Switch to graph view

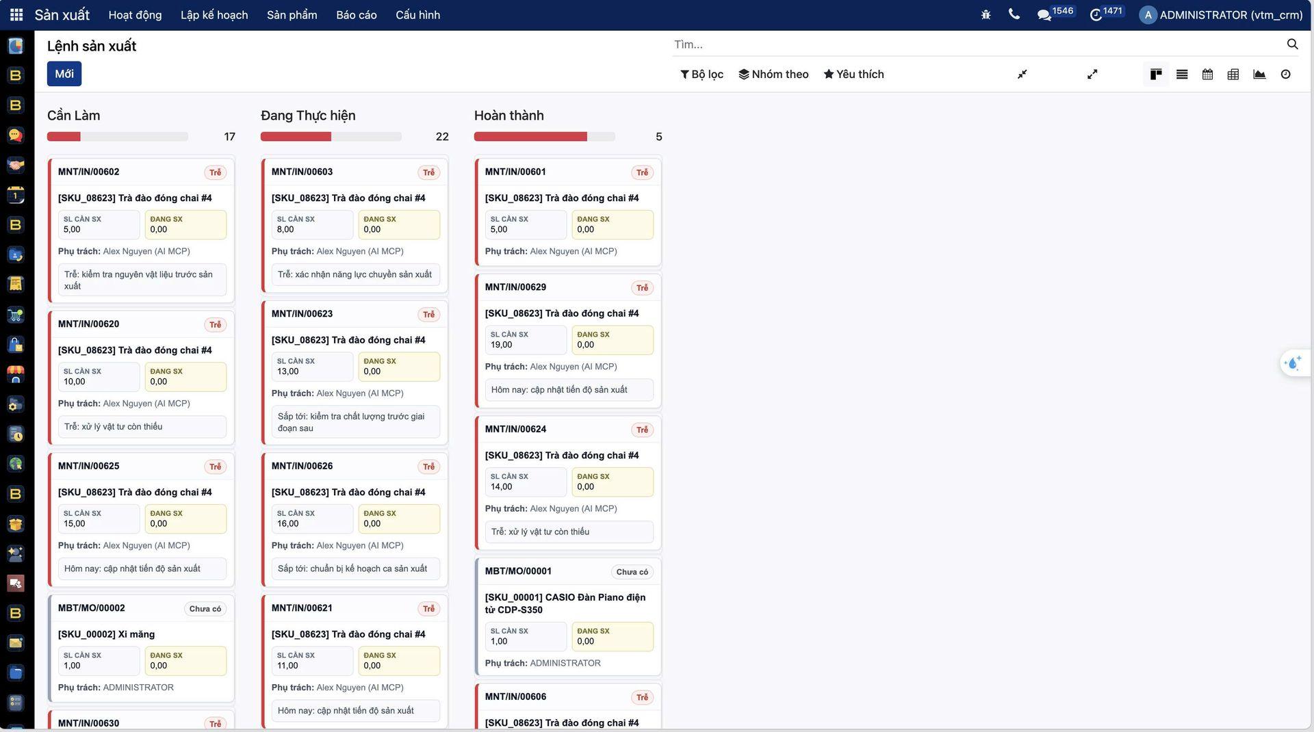coord(1259,74)
